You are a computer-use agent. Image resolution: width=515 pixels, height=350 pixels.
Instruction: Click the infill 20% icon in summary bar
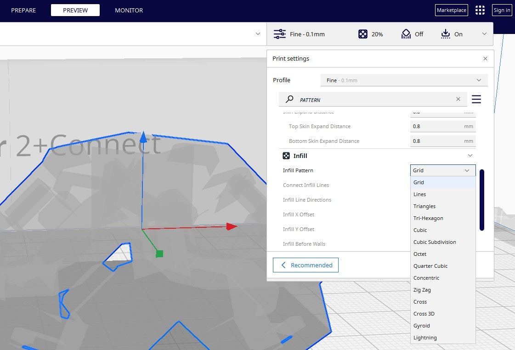point(363,34)
